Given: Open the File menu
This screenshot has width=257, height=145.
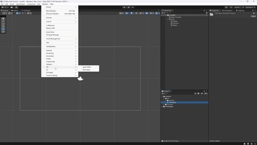Looking at the screenshot, I should (2, 4).
